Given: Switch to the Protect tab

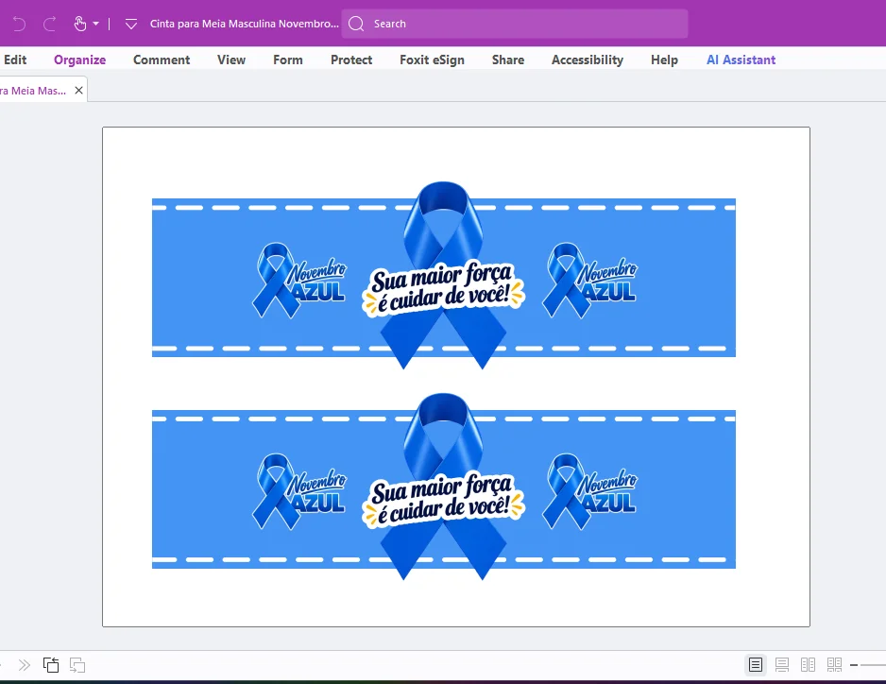Looking at the screenshot, I should (351, 60).
